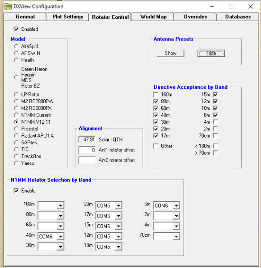Image resolution: width=261 pixels, height=268 pixels.
Task: Uncheck the 17m band checkbox
Action: (x=156, y=136)
